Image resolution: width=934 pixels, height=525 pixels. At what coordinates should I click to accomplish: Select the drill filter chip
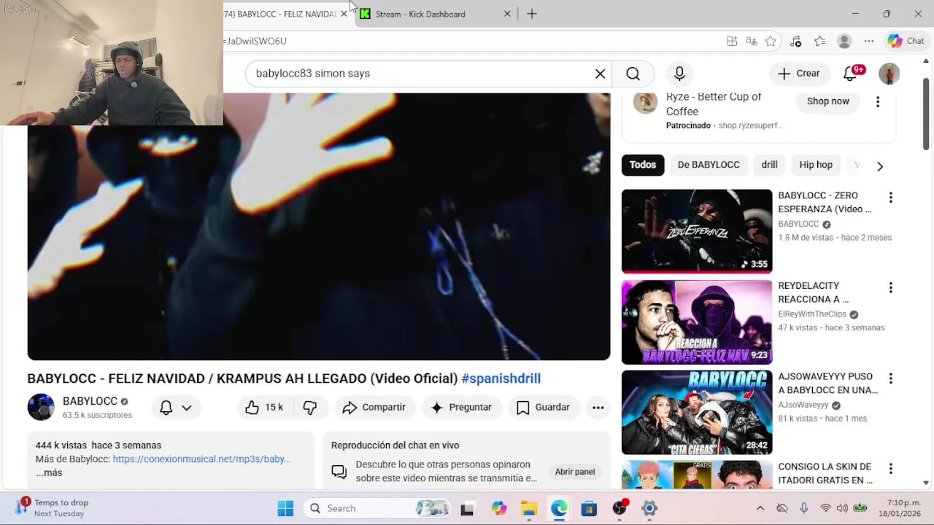point(770,165)
